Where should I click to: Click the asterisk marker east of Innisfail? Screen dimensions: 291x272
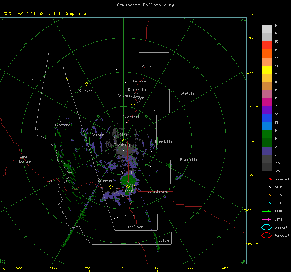coord(154,111)
